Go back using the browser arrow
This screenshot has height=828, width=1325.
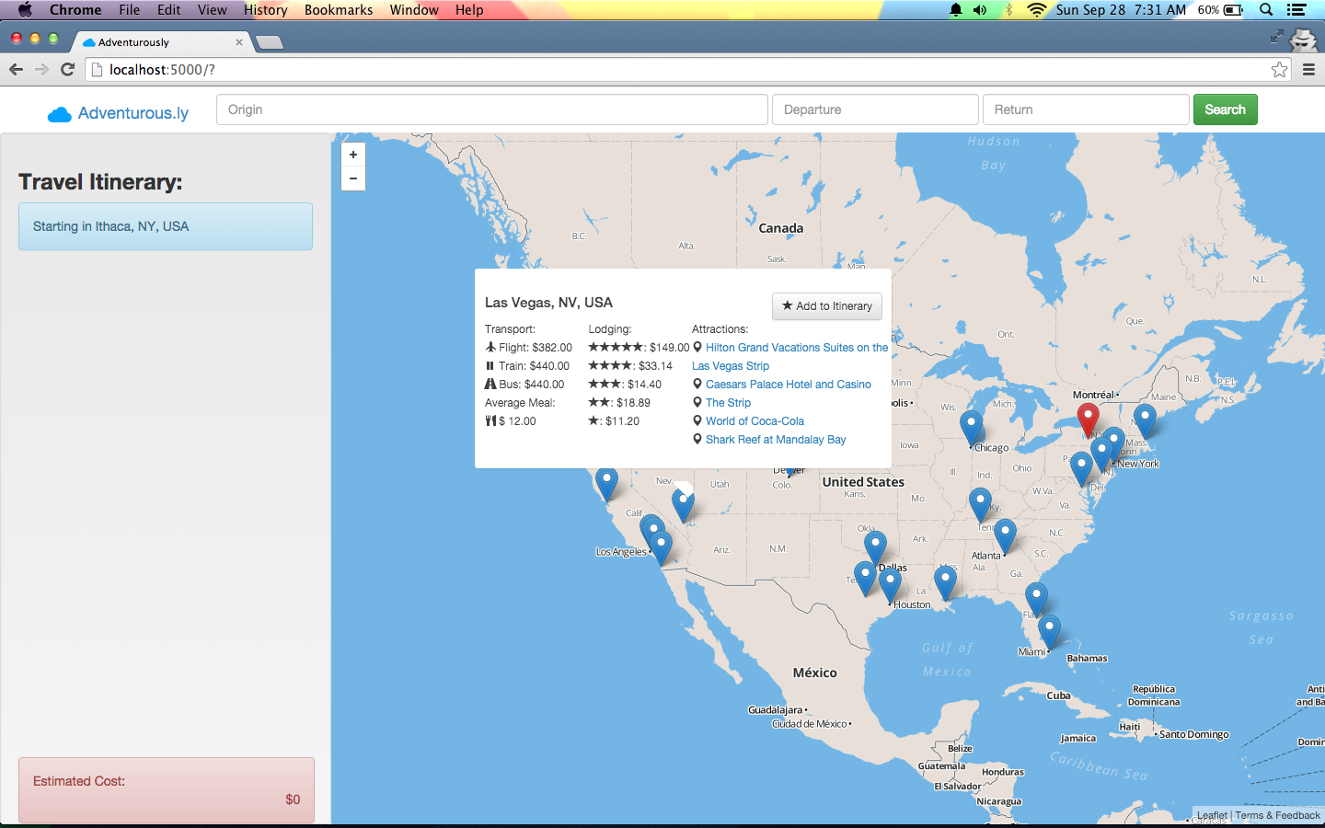click(x=16, y=69)
